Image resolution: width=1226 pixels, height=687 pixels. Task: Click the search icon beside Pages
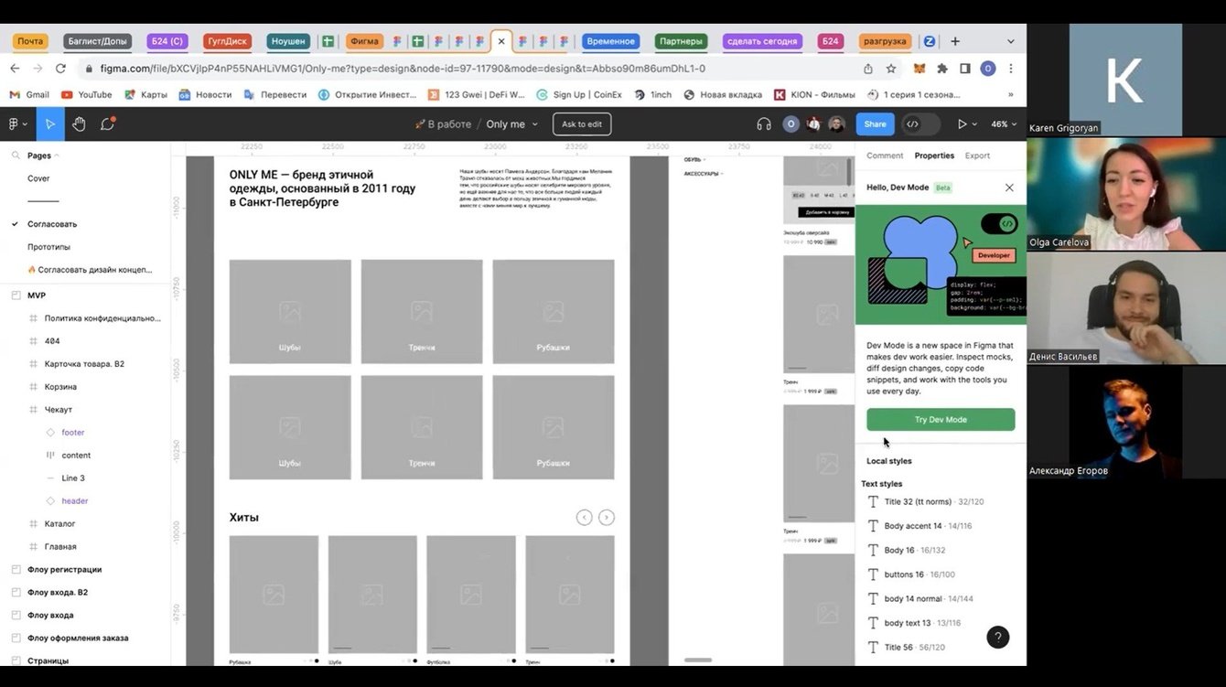pyautogui.click(x=16, y=156)
